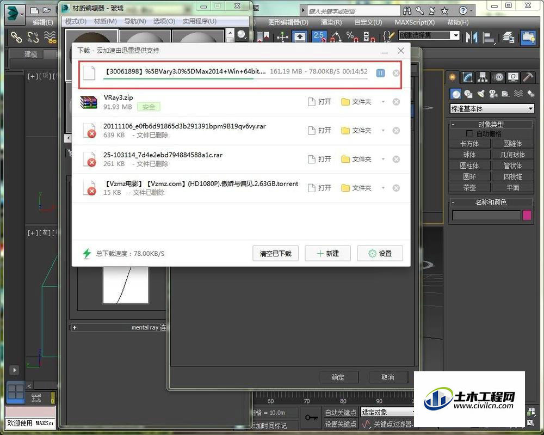Open the 自定义(U) menu
This screenshot has height=435, width=544.
click(x=368, y=22)
